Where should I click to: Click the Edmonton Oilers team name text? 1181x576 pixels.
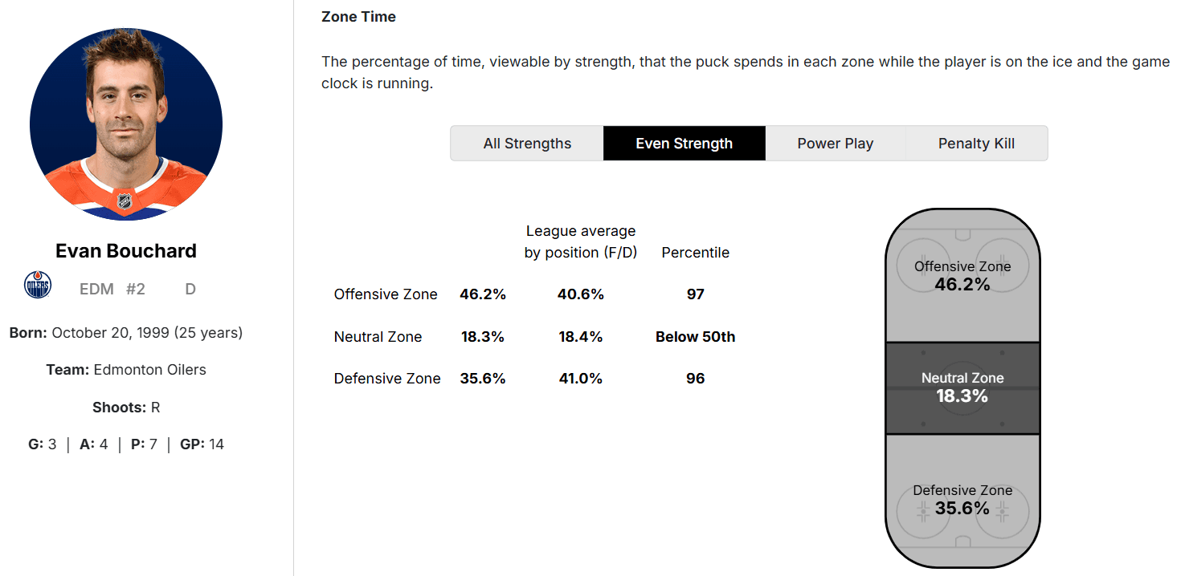click(x=149, y=370)
